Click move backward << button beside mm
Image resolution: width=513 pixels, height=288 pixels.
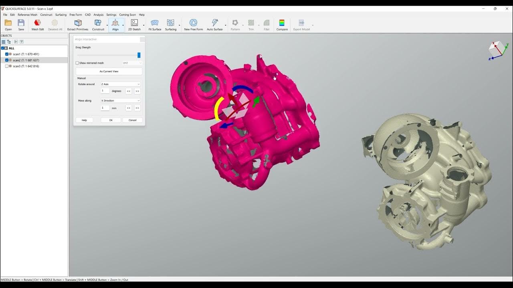coord(129,108)
